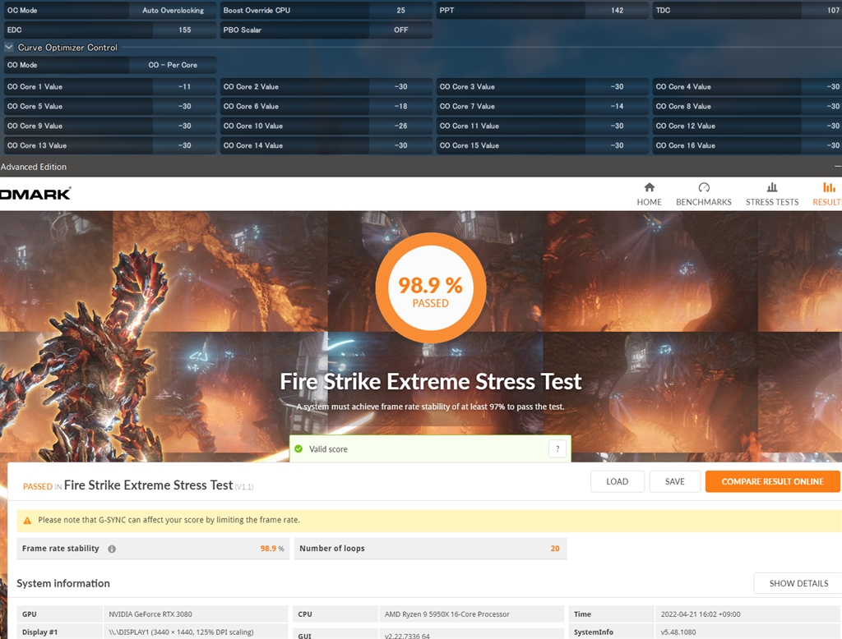Click the CO Core 5 Value field
Viewport: 842px width, 639px height.
pyautogui.click(x=184, y=106)
